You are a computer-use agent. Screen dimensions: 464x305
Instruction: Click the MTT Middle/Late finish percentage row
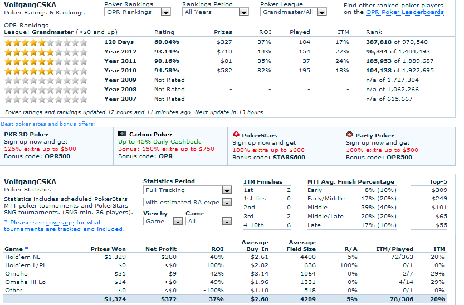[352, 216]
